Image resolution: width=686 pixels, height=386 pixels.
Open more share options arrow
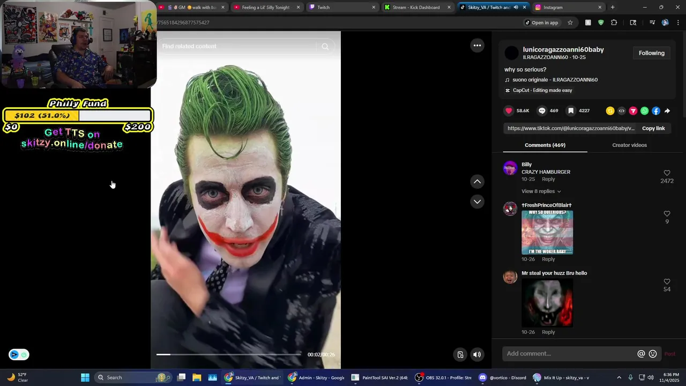(x=667, y=111)
